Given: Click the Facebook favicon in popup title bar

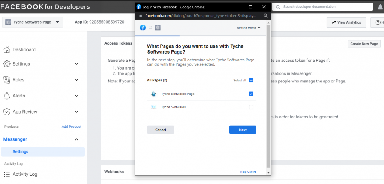Looking at the screenshot, I should pos(139,7).
